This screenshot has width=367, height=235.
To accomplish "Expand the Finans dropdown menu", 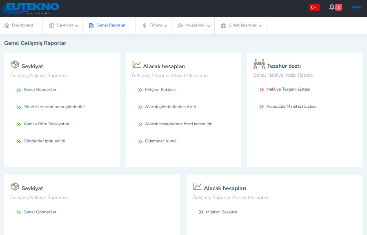I will point(165,26).
